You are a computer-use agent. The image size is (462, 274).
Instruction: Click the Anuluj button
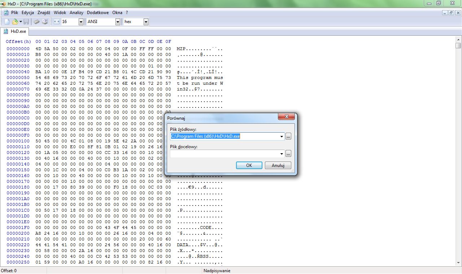pyautogui.click(x=278, y=165)
